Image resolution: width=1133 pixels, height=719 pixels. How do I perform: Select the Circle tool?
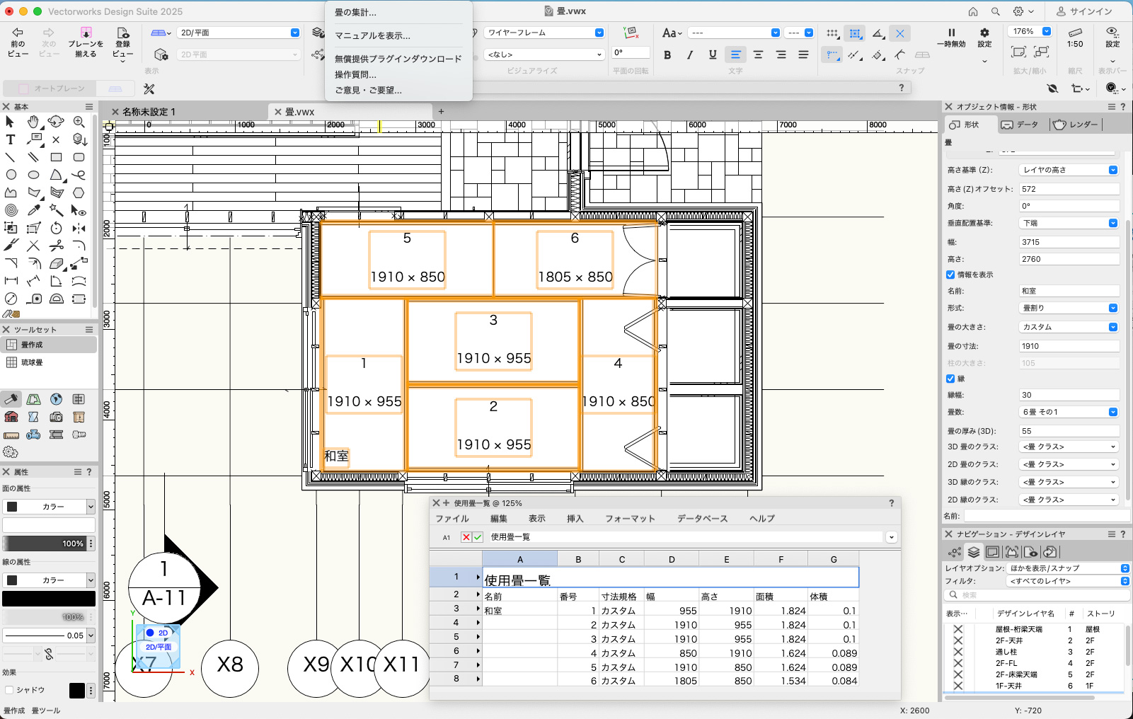coord(11,175)
